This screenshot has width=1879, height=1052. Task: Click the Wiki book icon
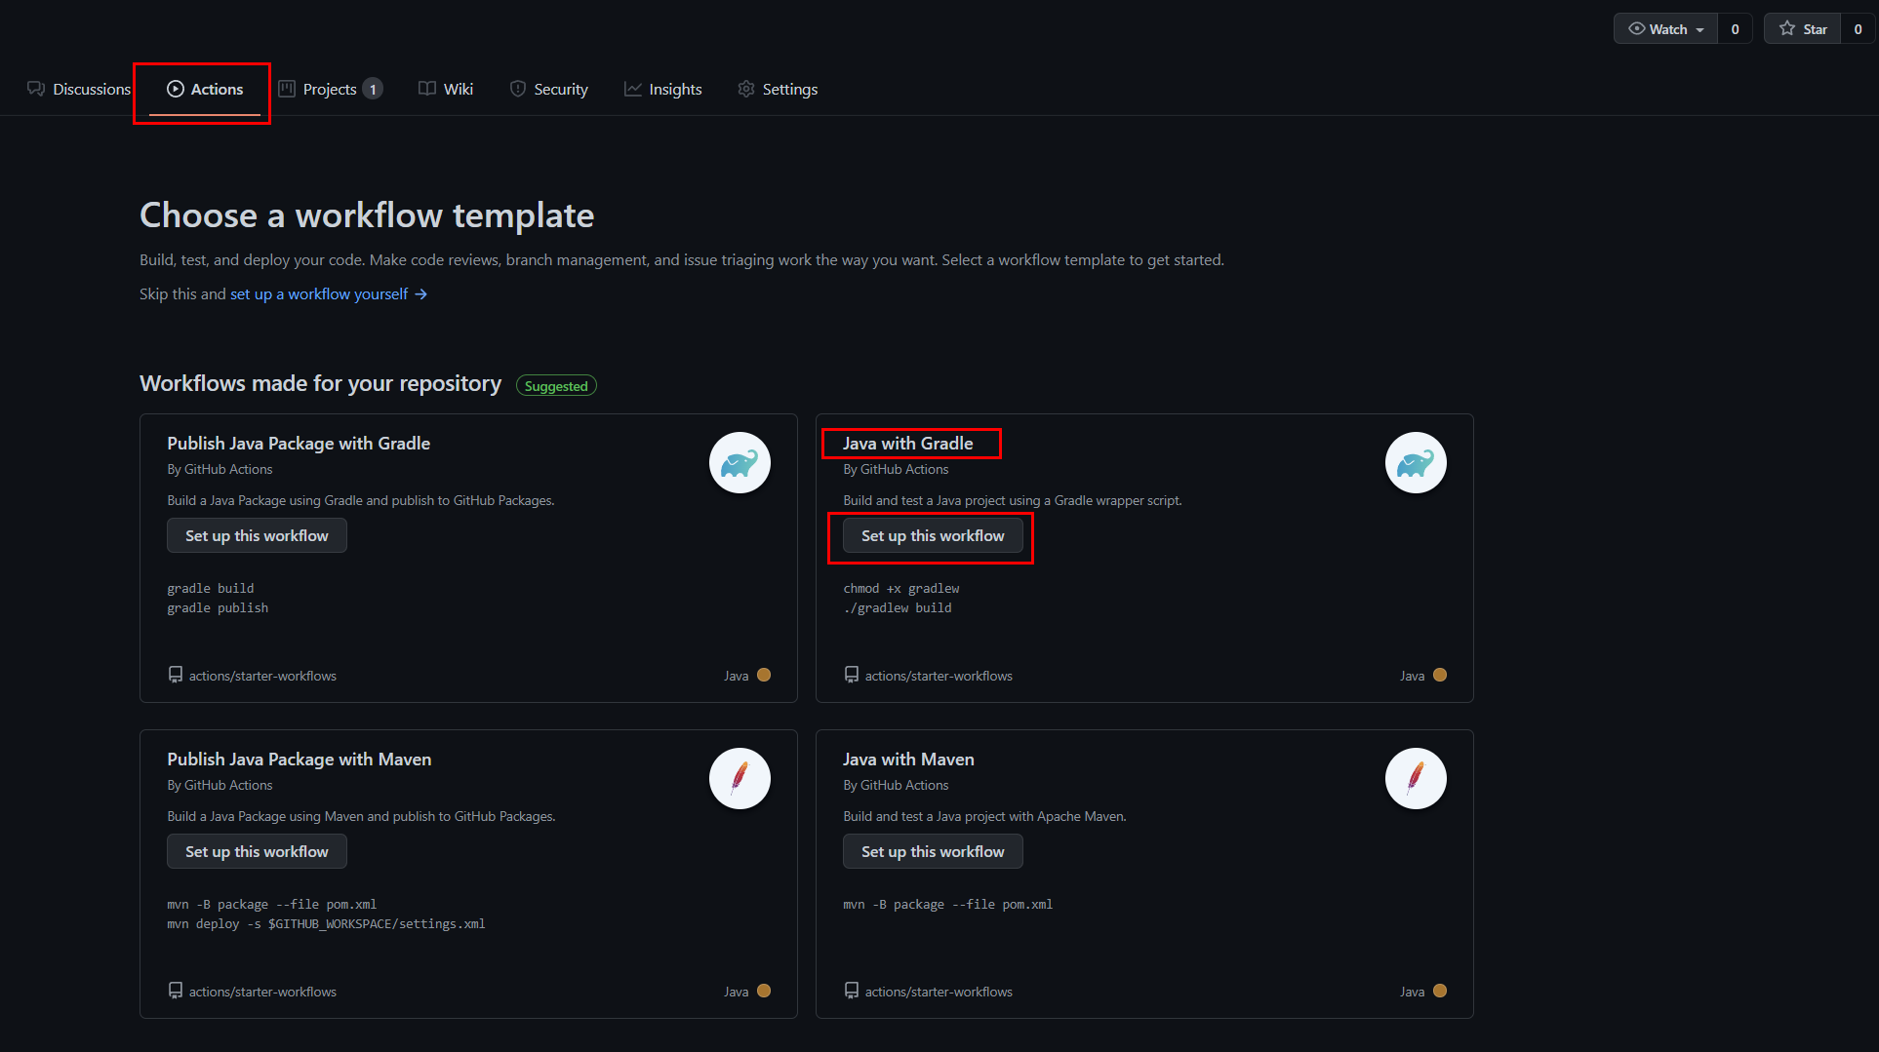(427, 89)
